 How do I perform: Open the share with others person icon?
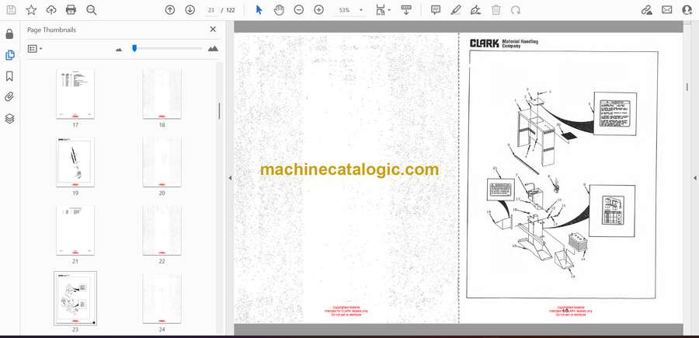687,10
